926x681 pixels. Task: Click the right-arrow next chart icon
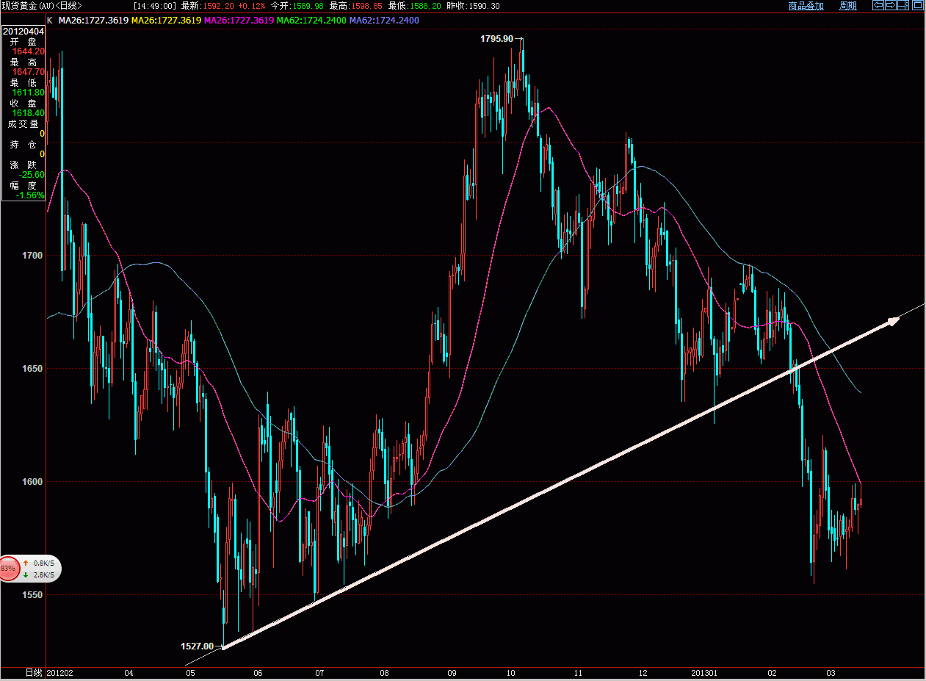890,5
